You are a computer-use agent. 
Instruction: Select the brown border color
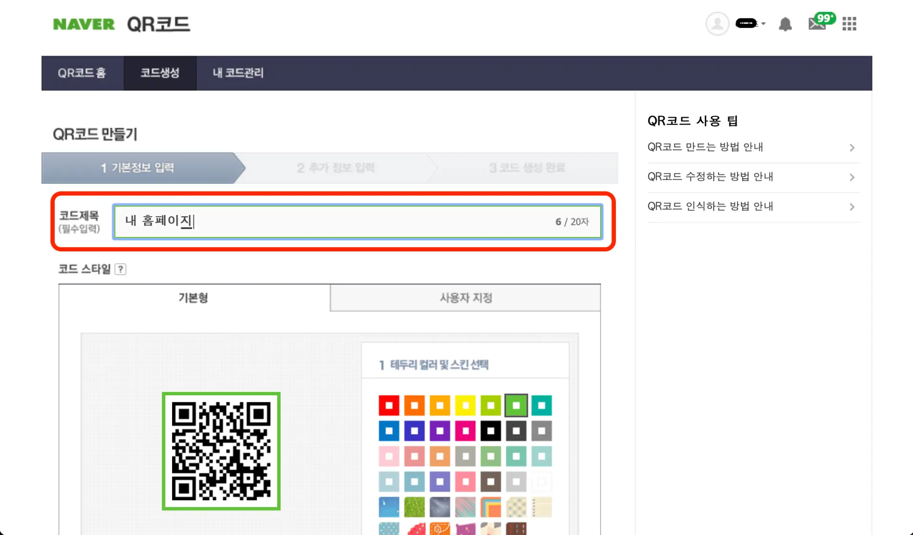(491, 482)
